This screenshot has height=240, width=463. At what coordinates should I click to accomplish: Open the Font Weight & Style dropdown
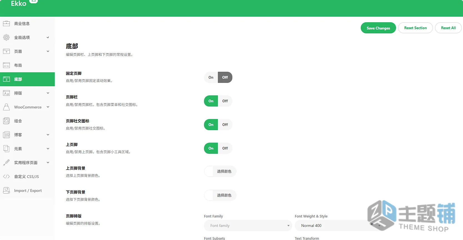(x=339, y=226)
